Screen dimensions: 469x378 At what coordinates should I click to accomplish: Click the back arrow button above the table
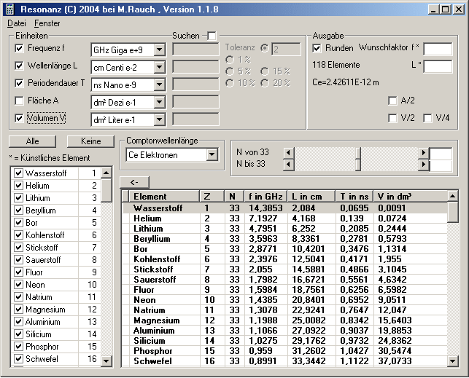click(135, 182)
